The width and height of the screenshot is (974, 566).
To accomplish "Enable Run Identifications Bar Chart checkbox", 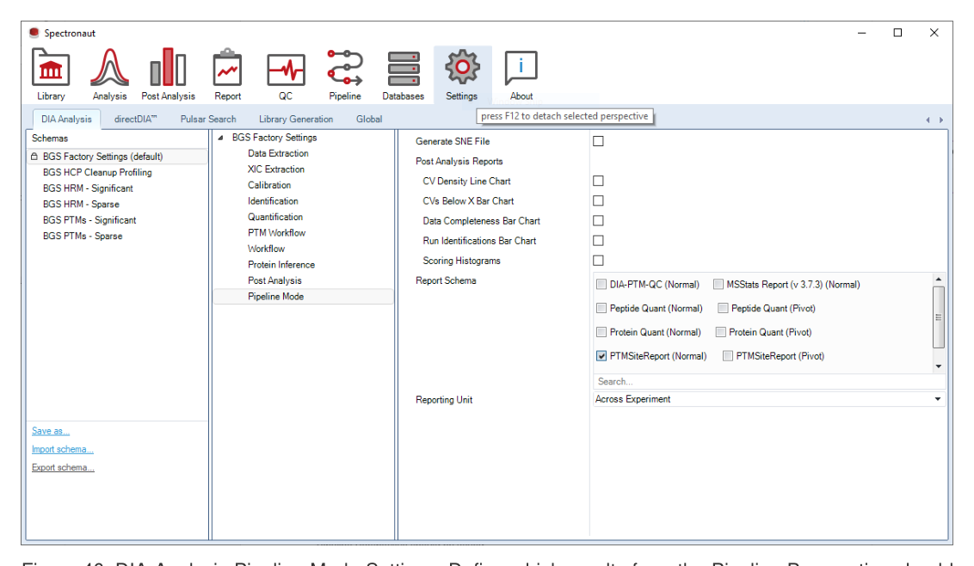I will [598, 241].
